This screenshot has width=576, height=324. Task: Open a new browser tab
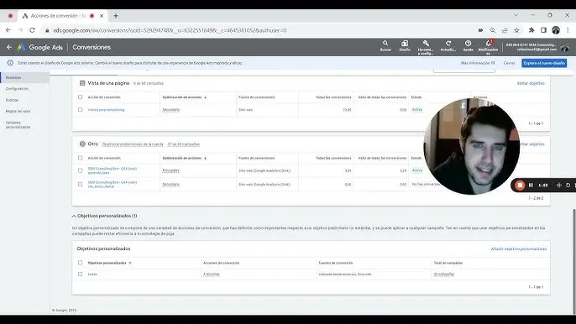[x=116, y=16]
